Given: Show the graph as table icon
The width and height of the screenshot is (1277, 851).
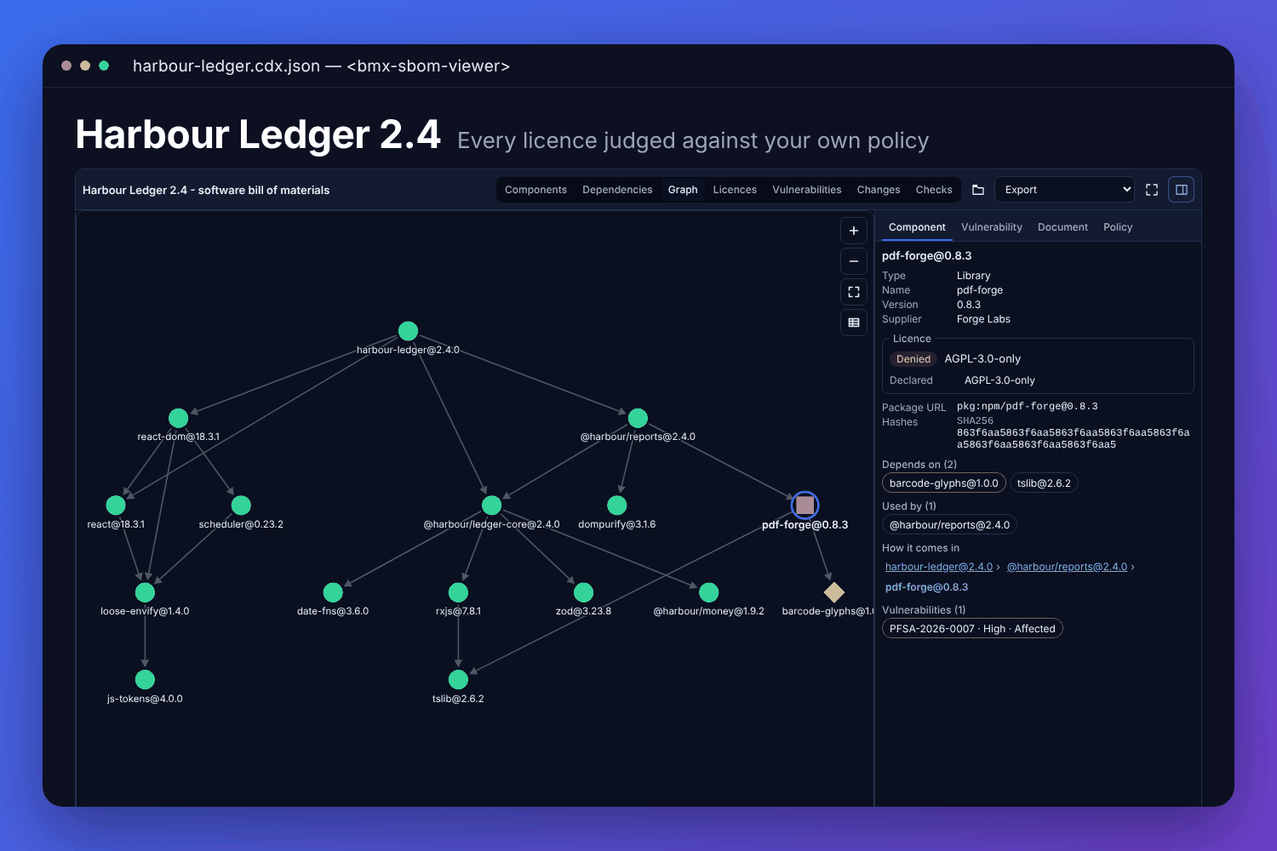Looking at the screenshot, I should 854,323.
